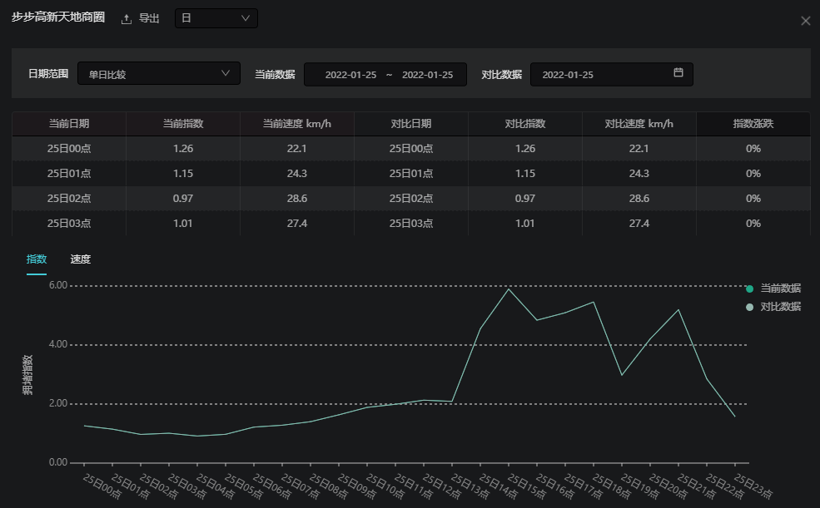Open calendar icon in comparison date field
Image resolution: width=820 pixels, height=508 pixels.
point(678,73)
